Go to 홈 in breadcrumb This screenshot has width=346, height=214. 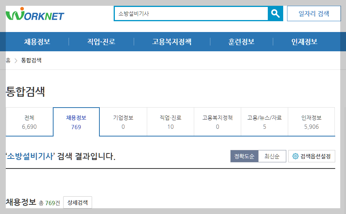[8, 60]
